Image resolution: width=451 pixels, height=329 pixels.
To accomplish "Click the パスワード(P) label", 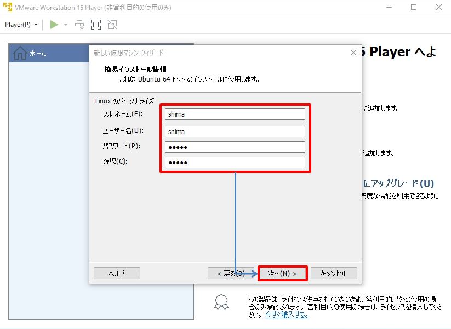I will 121,146.
